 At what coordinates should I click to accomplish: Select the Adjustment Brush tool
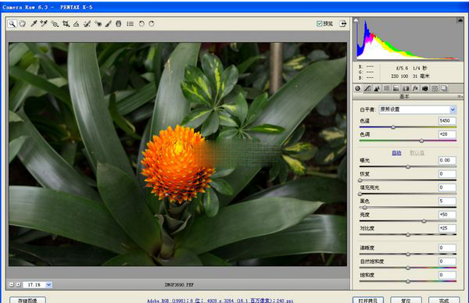(x=109, y=23)
